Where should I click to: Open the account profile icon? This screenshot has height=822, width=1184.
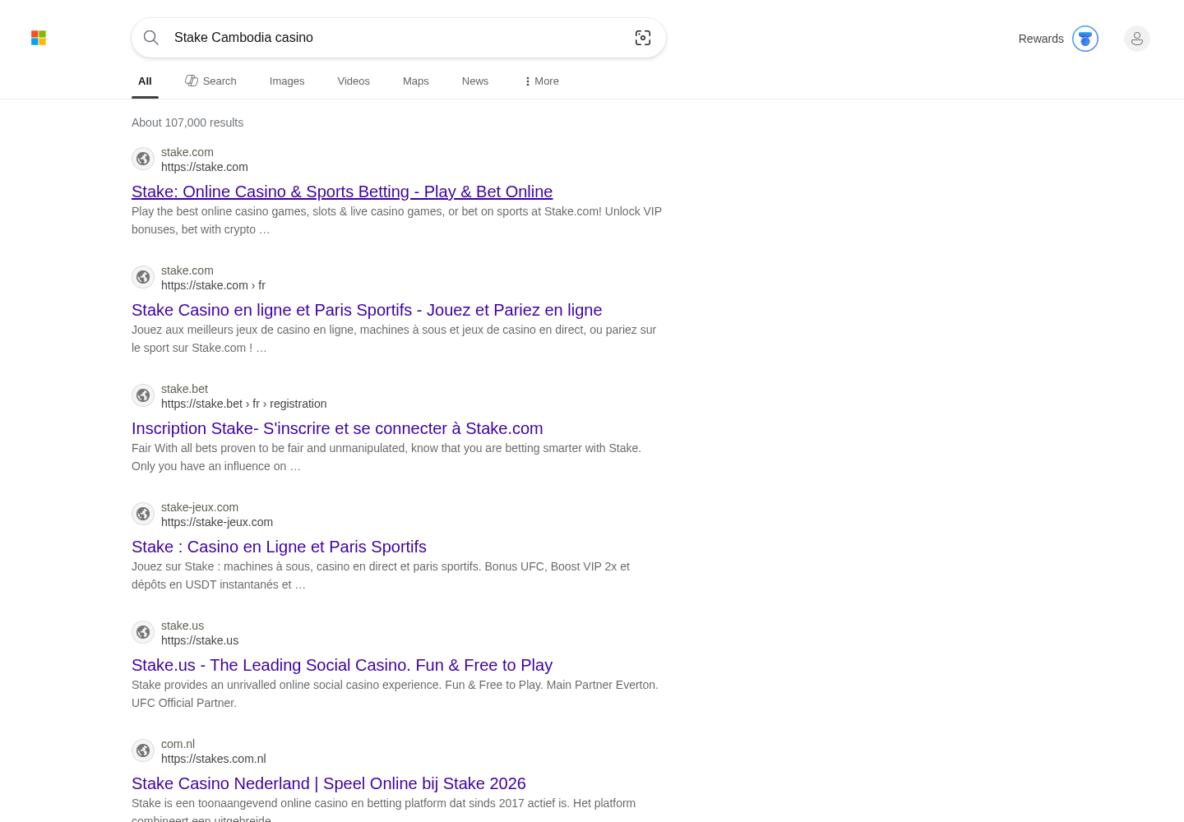point(1137,39)
